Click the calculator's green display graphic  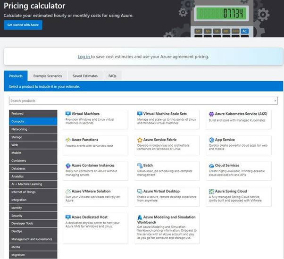coord(221,13)
